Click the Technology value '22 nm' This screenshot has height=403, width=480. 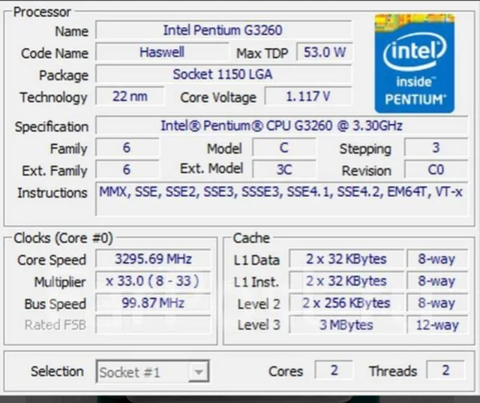pyautogui.click(x=130, y=97)
